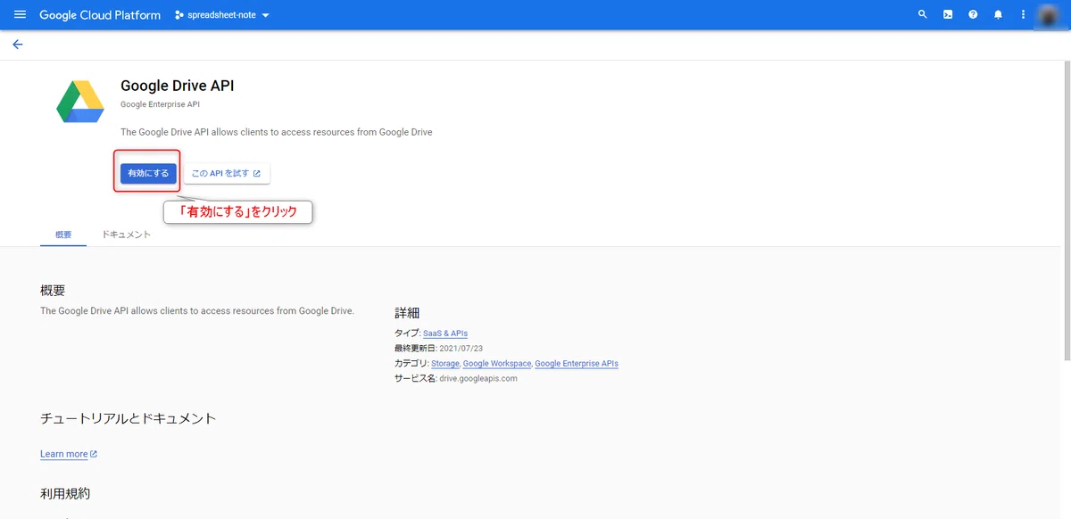Activate the Cloud Shell terminal icon

point(948,15)
